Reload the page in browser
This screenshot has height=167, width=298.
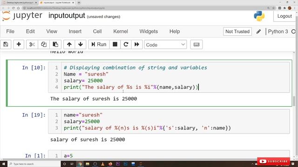14,8
